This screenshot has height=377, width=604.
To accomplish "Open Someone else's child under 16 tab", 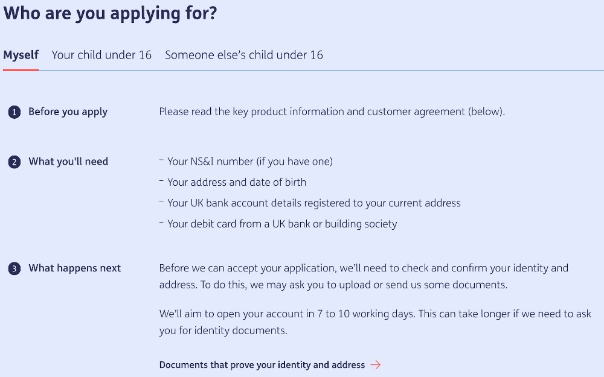I will tap(244, 55).
